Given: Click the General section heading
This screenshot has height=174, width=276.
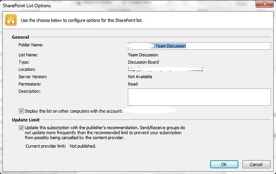Looking at the screenshot, I should click(20, 37).
